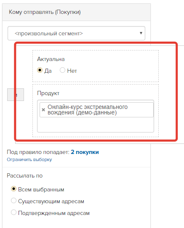Click the Существующим адресам label text
This screenshot has width=184, height=228.
tap(51, 201)
